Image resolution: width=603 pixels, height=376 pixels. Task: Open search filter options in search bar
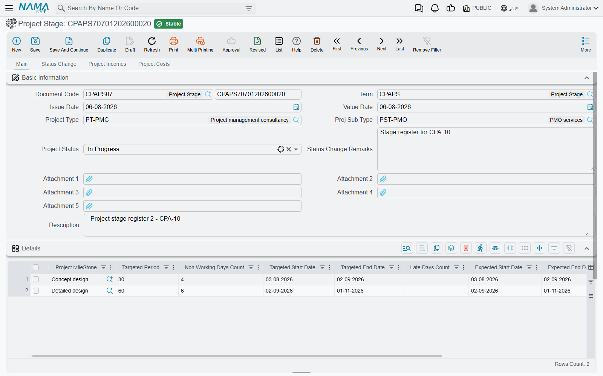pos(249,8)
